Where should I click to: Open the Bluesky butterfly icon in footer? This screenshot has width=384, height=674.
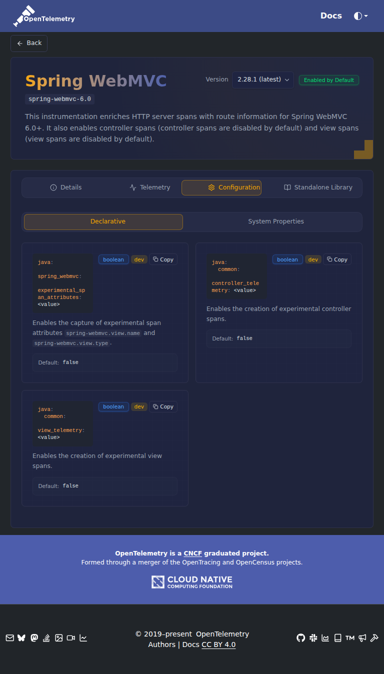click(21, 638)
